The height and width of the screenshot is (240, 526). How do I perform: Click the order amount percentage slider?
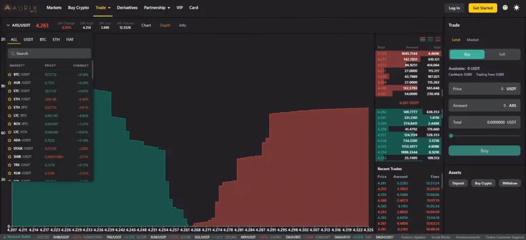click(x=484, y=135)
